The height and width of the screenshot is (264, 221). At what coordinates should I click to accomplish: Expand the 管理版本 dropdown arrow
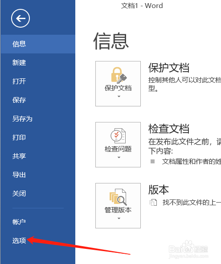coord(119,219)
